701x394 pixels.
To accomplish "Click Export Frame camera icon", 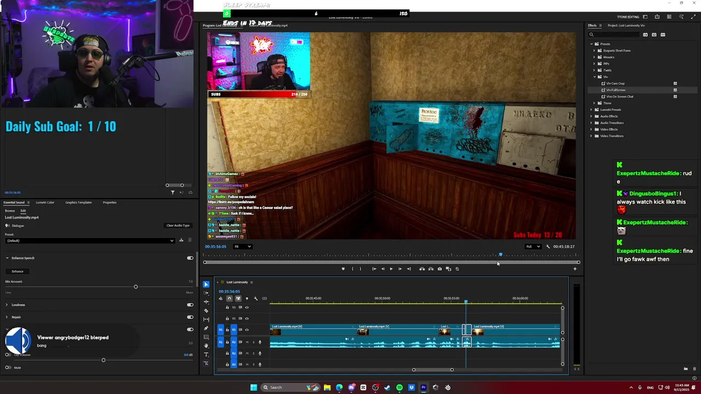I will coord(439,269).
